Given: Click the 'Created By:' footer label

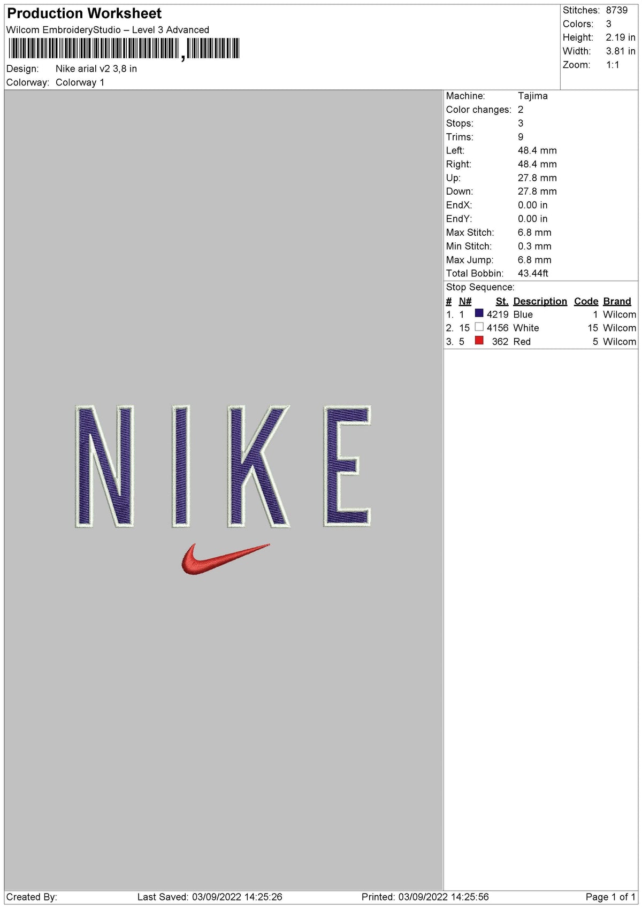Looking at the screenshot, I should pyautogui.click(x=32, y=897).
